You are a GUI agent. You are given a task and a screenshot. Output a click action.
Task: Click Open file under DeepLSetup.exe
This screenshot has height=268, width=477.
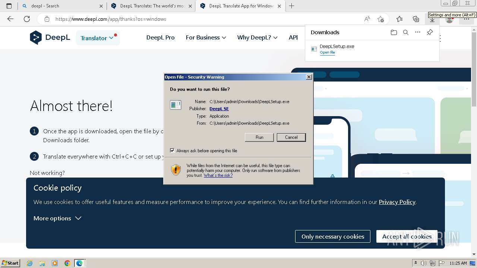[x=327, y=52]
